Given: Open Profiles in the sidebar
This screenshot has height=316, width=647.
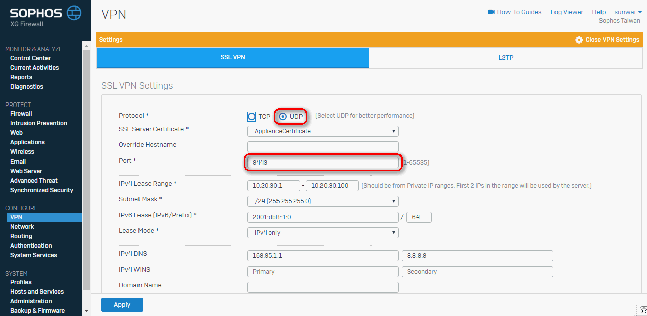Looking at the screenshot, I should click(x=21, y=282).
